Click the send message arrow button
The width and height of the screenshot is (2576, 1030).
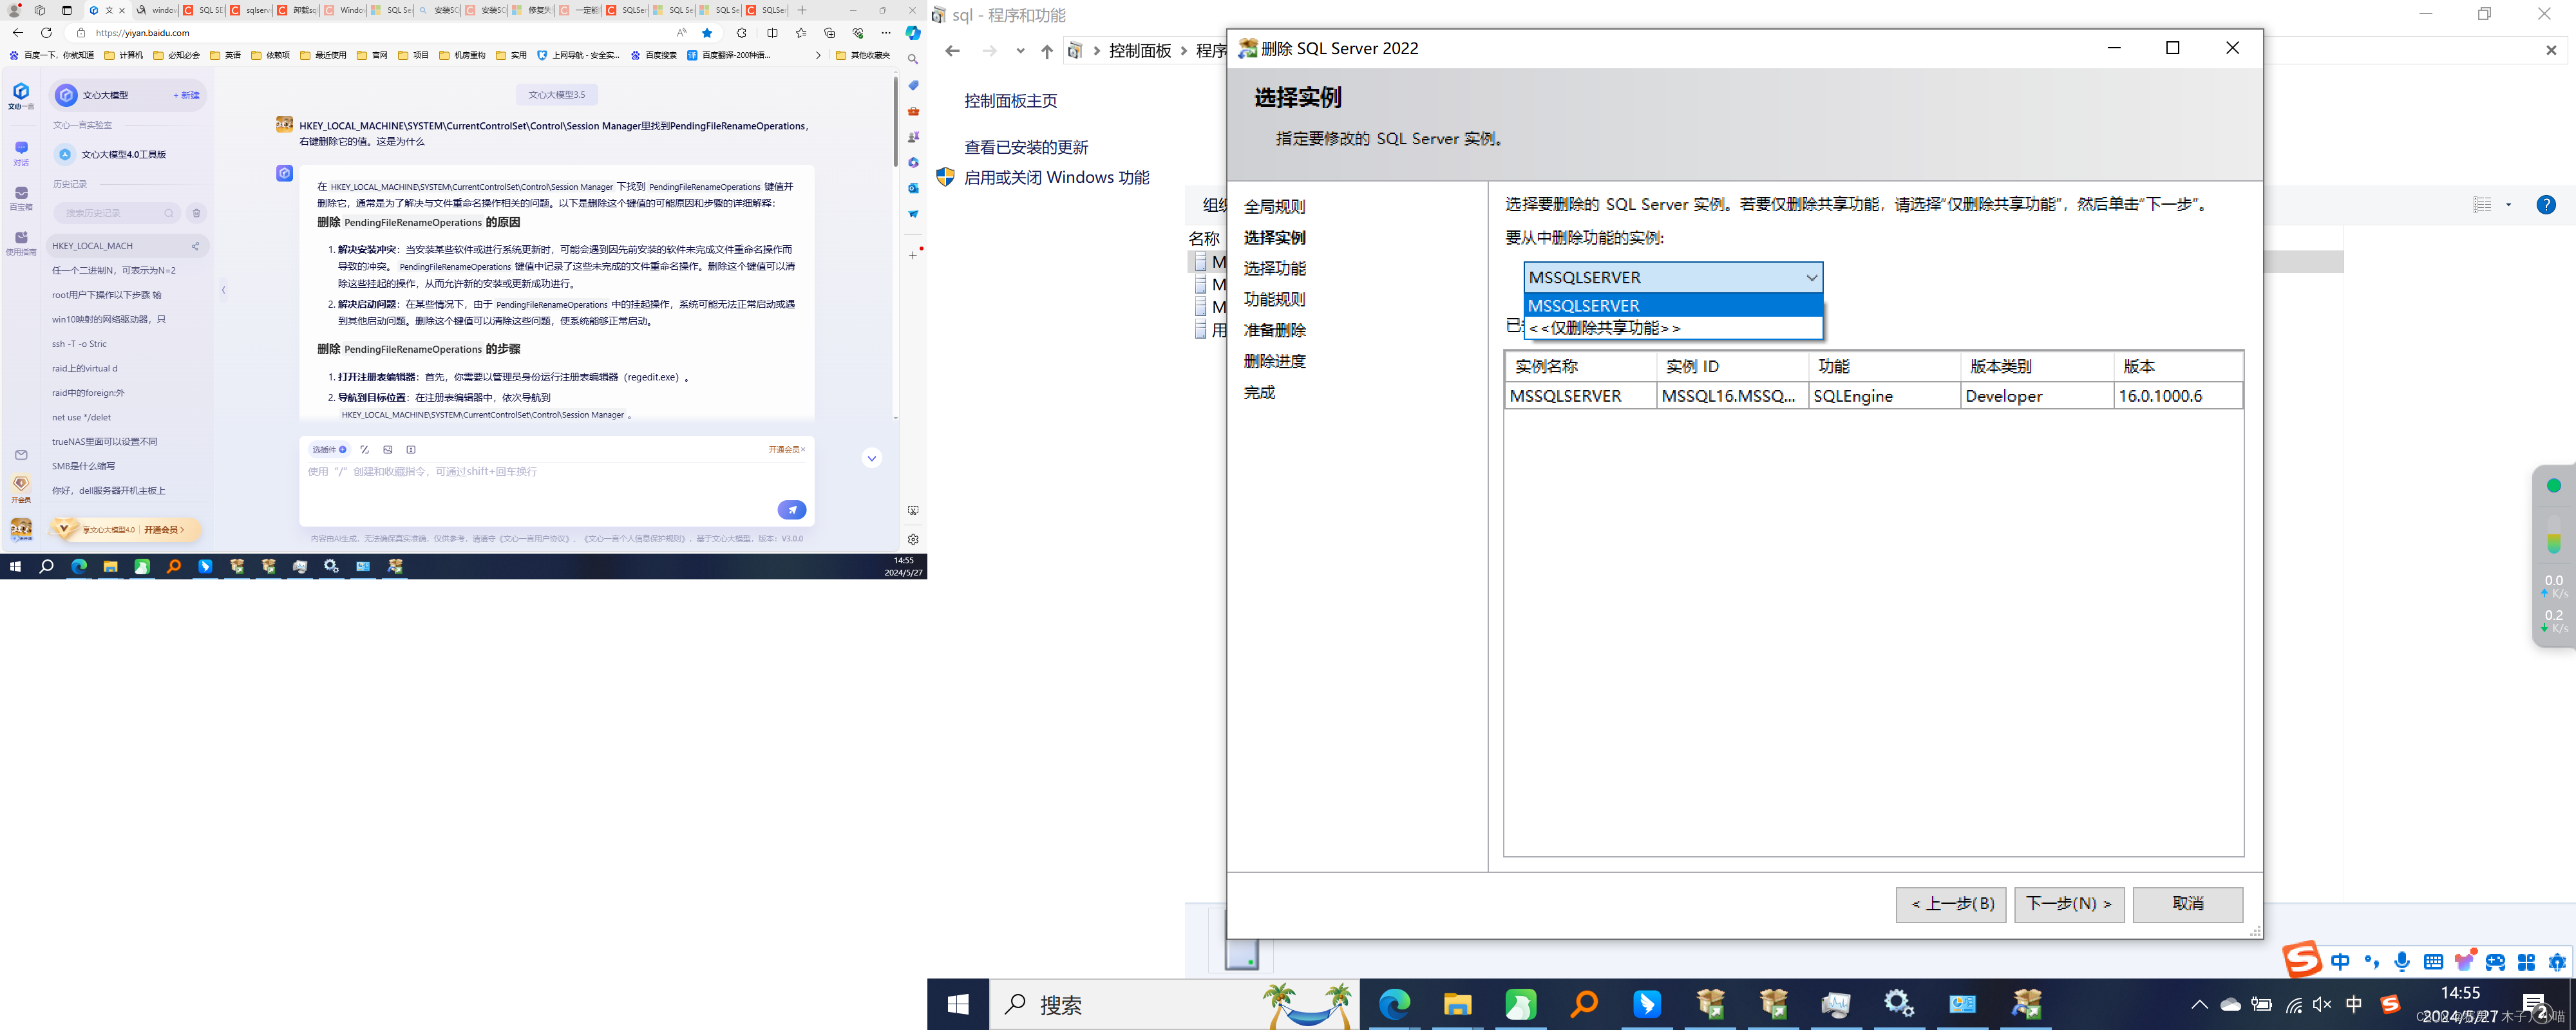pyautogui.click(x=791, y=510)
